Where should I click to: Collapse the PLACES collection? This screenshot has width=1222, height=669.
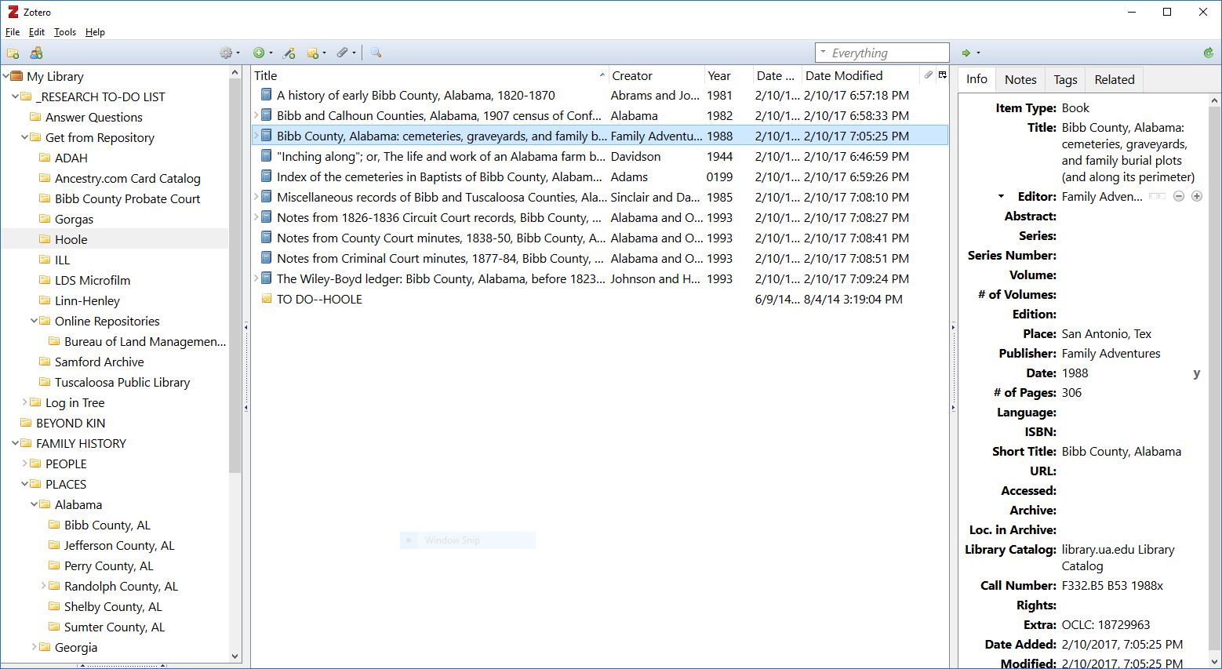[x=25, y=484]
